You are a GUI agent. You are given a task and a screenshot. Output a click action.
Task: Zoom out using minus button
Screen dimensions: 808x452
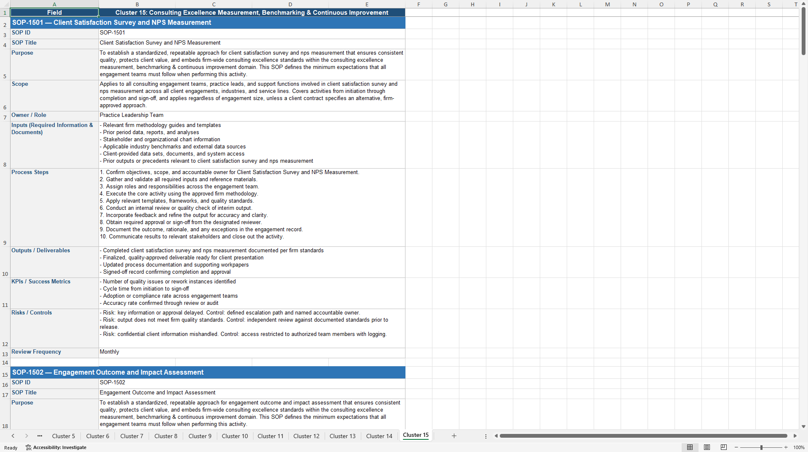(736, 447)
